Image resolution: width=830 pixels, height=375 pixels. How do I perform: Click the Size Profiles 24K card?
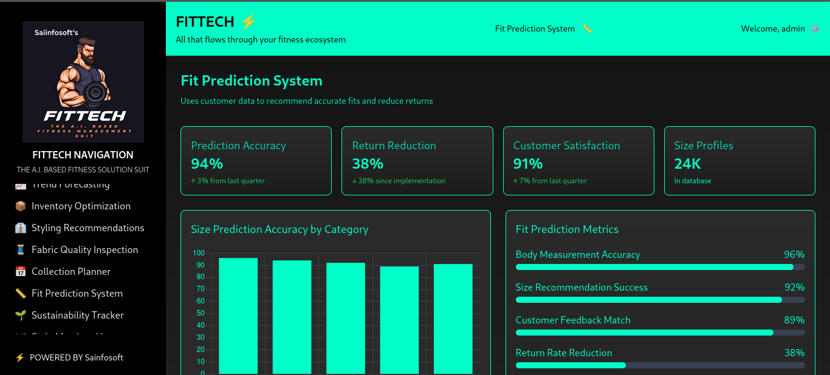[739, 161]
